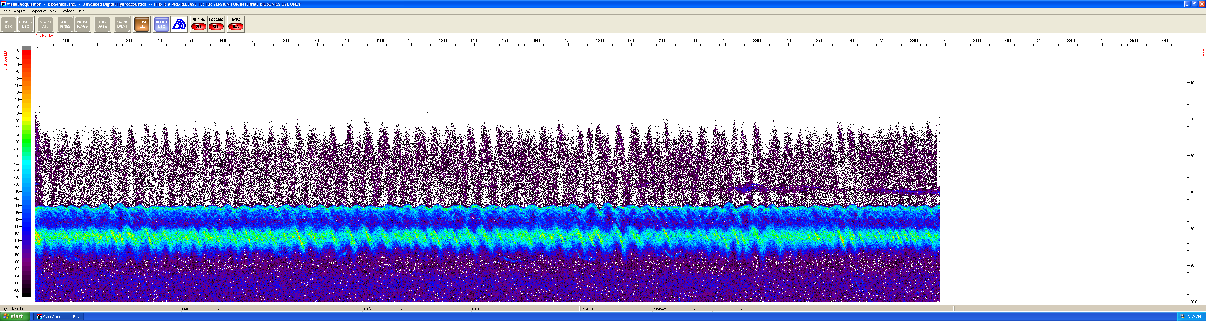Click the INIT DTX toolbar button

8,24
